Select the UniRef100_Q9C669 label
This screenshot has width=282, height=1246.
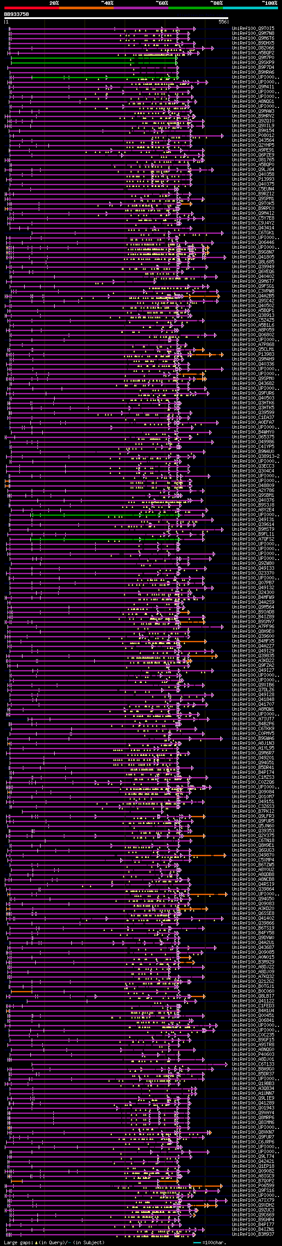click(253, 1214)
